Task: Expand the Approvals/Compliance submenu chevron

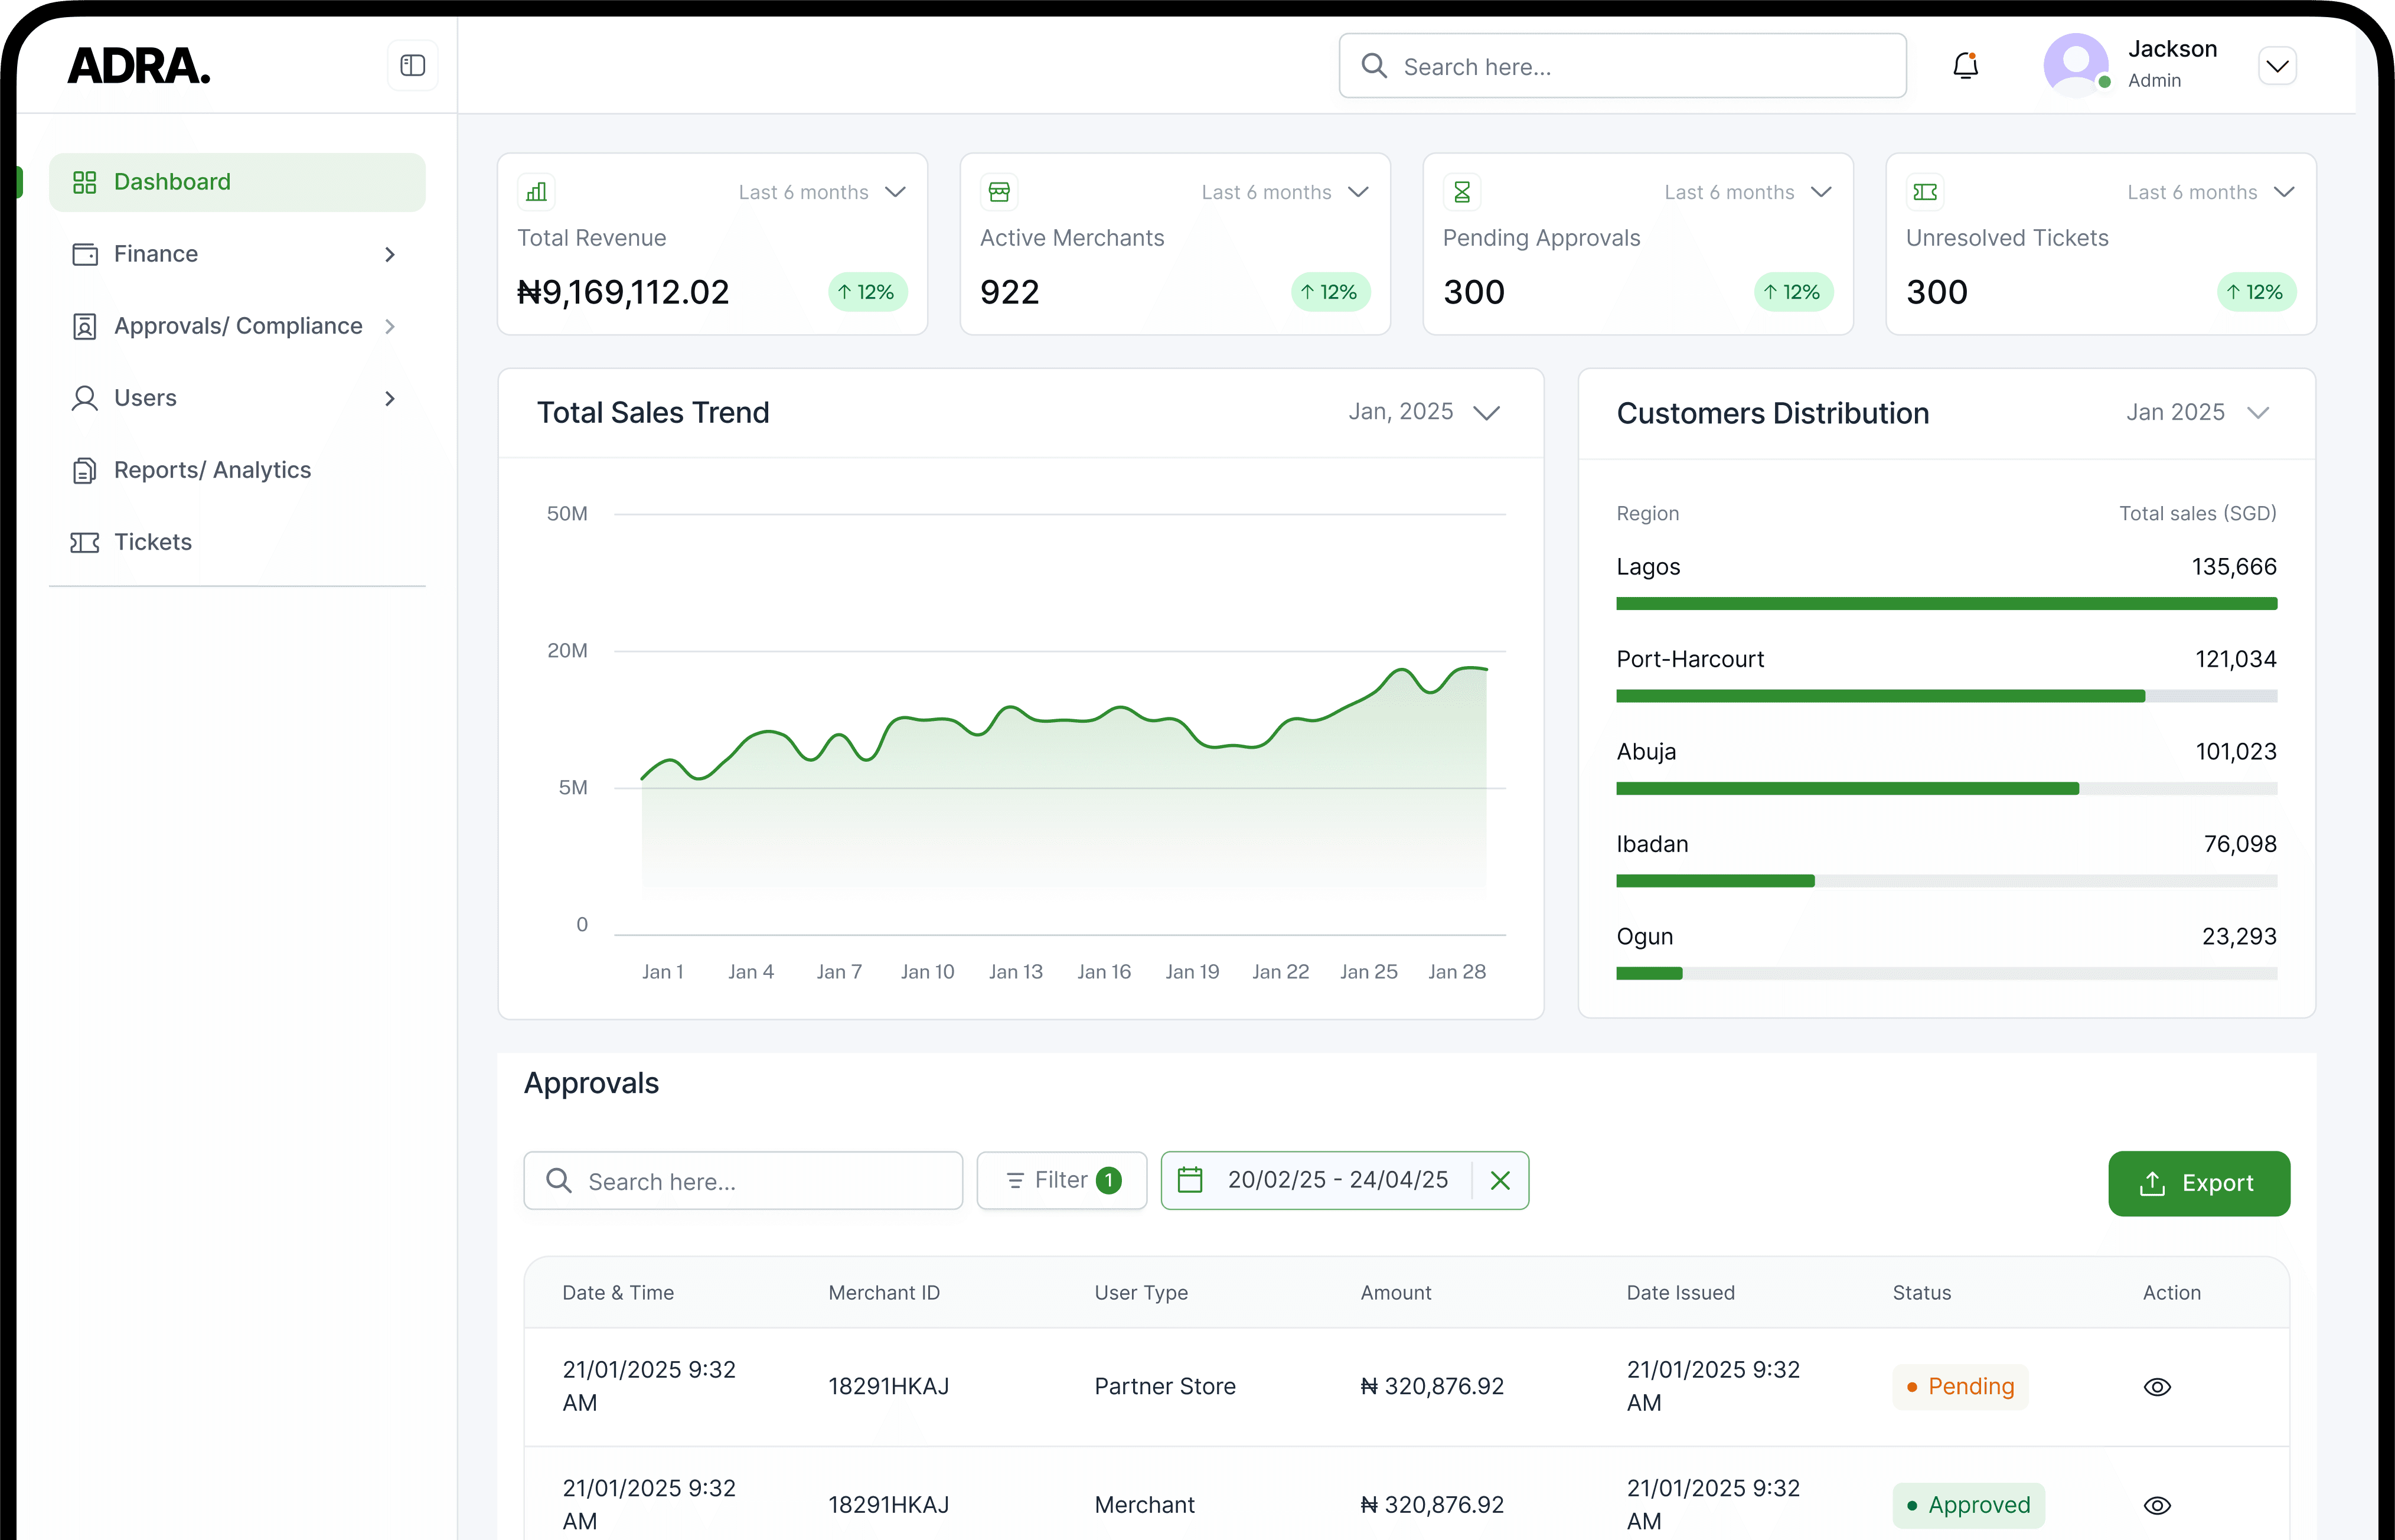Action: point(390,327)
